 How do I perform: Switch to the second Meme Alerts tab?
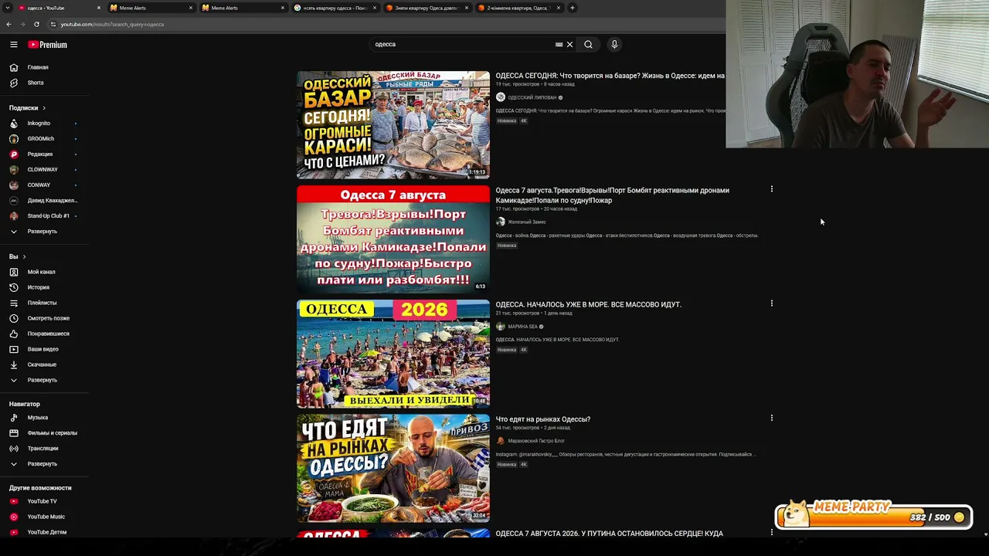click(x=243, y=8)
